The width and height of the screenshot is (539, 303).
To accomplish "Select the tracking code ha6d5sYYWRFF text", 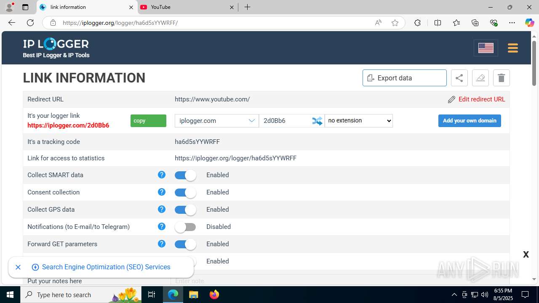I will click(x=197, y=142).
